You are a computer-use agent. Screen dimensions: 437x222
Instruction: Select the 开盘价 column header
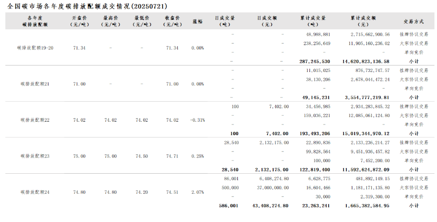point(79,21)
